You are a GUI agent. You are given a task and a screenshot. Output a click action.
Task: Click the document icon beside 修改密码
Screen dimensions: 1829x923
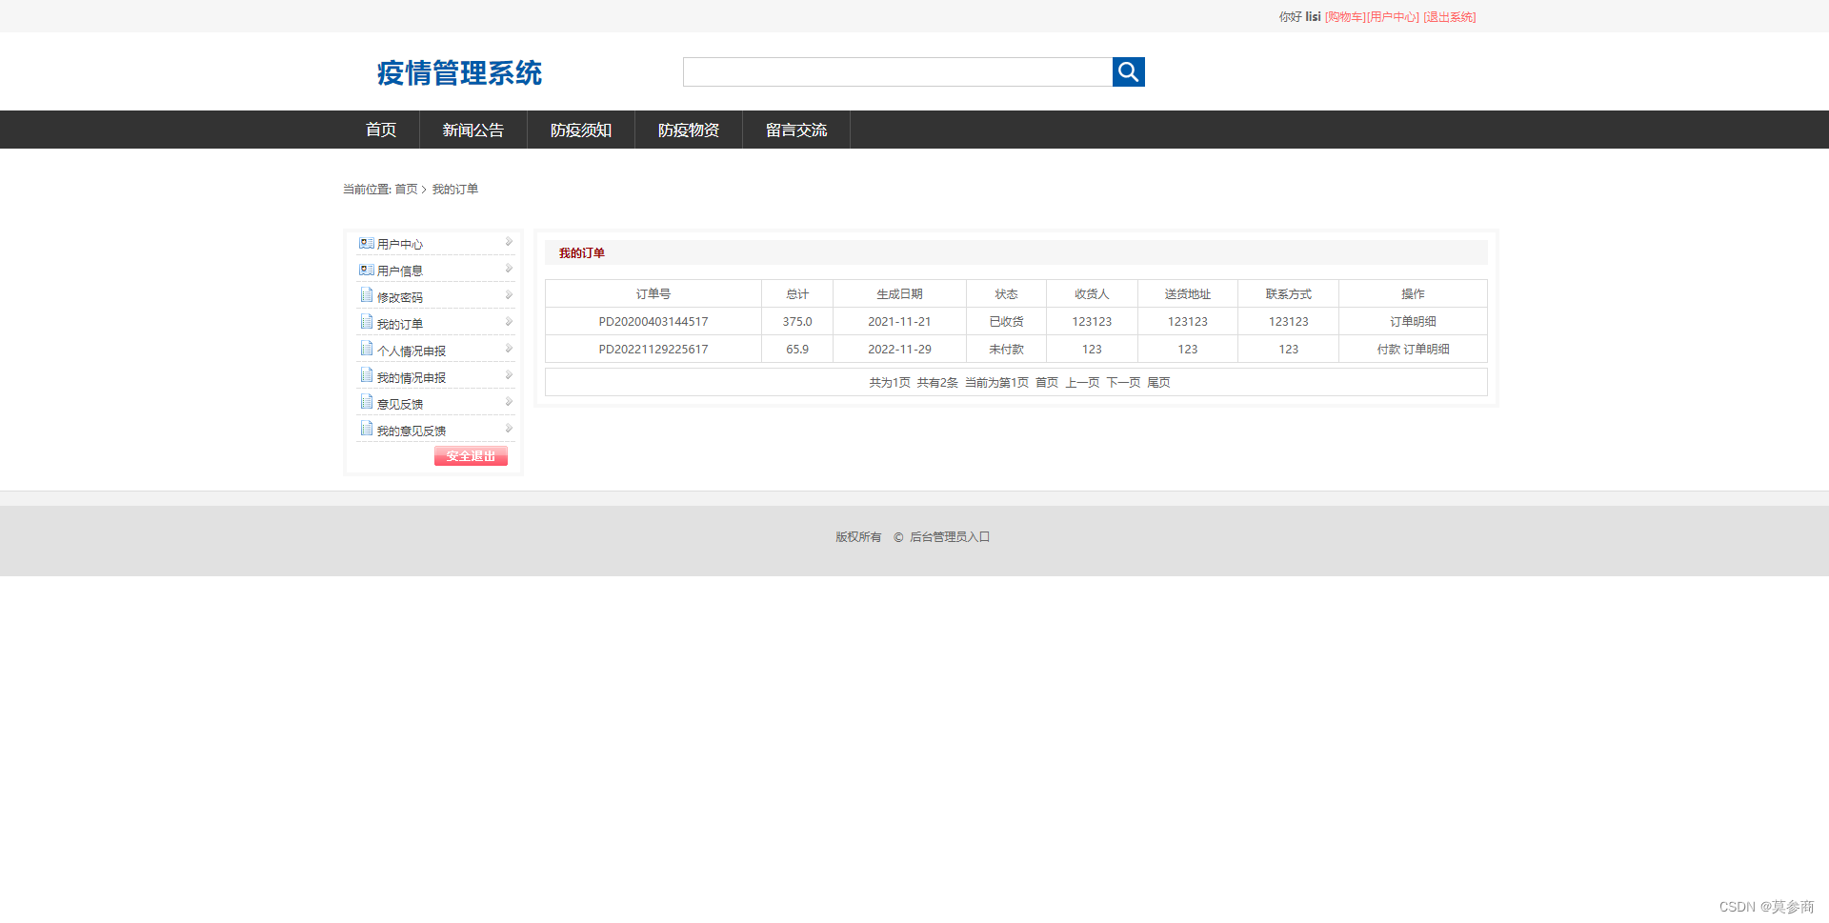[x=367, y=295]
